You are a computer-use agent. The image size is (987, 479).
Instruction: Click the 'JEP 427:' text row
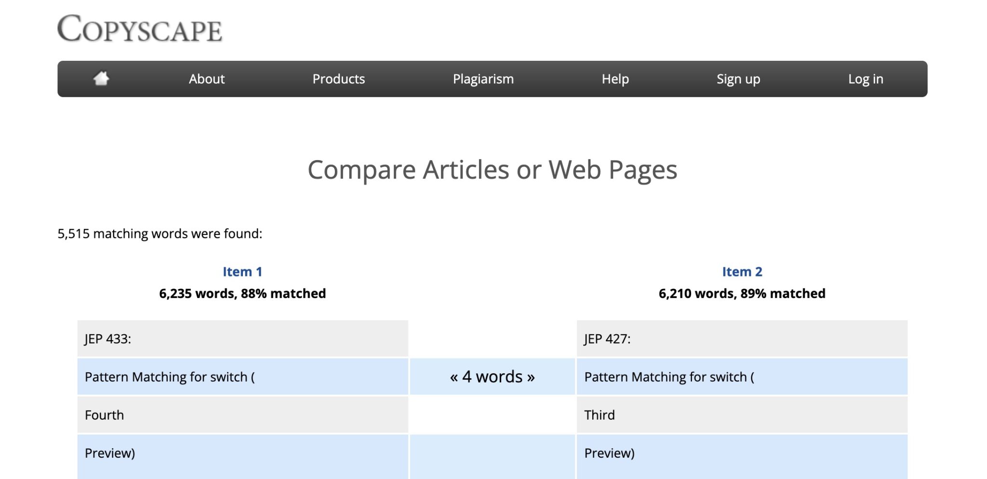(x=607, y=339)
